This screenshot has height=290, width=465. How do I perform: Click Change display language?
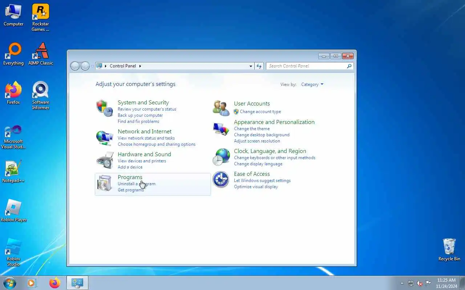tap(258, 164)
